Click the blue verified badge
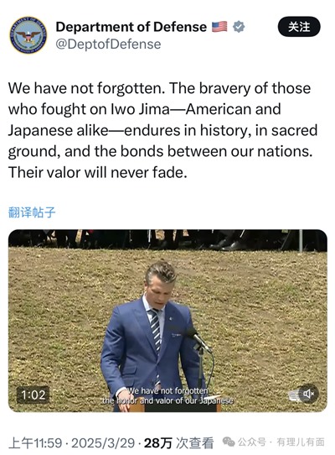Viewport: 335px width, 455px height. tap(239, 27)
